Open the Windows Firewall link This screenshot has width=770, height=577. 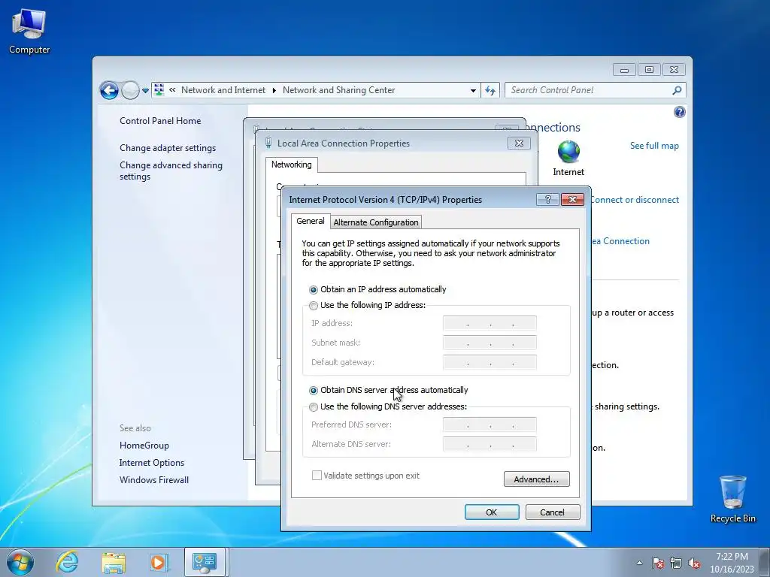pos(154,480)
